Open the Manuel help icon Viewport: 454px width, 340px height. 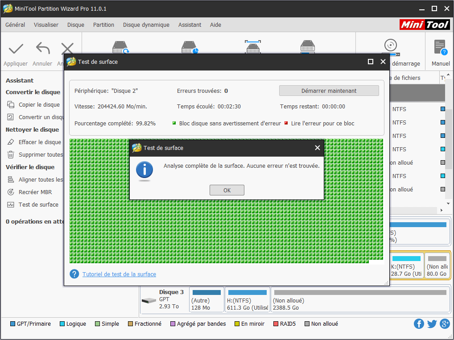[440, 47]
